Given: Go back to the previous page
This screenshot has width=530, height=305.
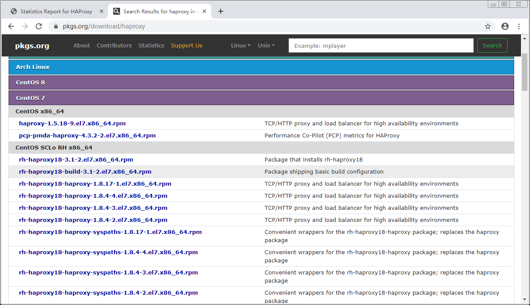Looking at the screenshot, I should (x=11, y=26).
